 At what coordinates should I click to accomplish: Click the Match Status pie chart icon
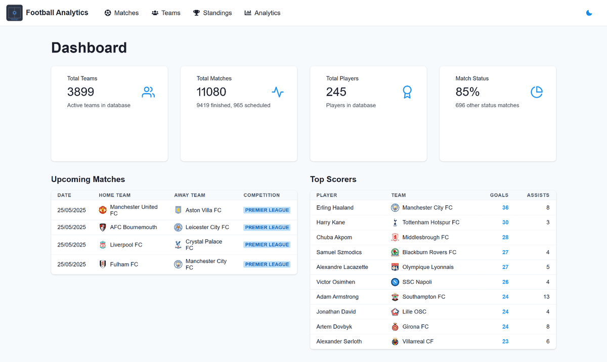coord(537,92)
